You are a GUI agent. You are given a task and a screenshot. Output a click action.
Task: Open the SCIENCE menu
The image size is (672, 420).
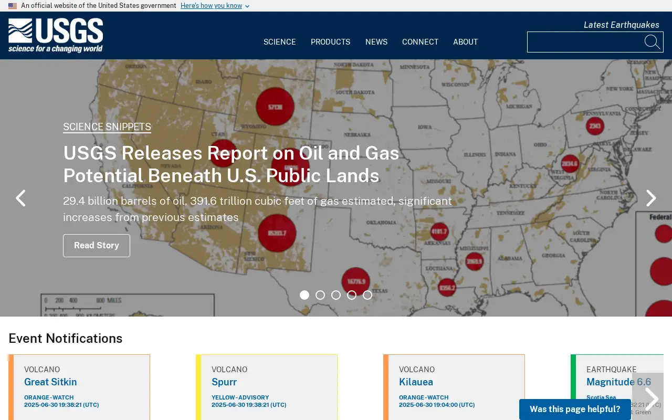pos(280,42)
